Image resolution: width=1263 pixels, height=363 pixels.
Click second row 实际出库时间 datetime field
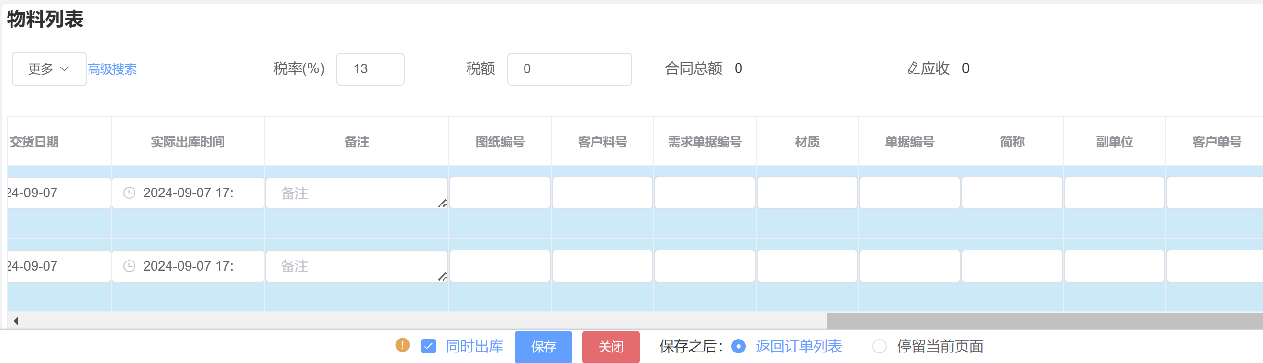click(x=188, y=266)
